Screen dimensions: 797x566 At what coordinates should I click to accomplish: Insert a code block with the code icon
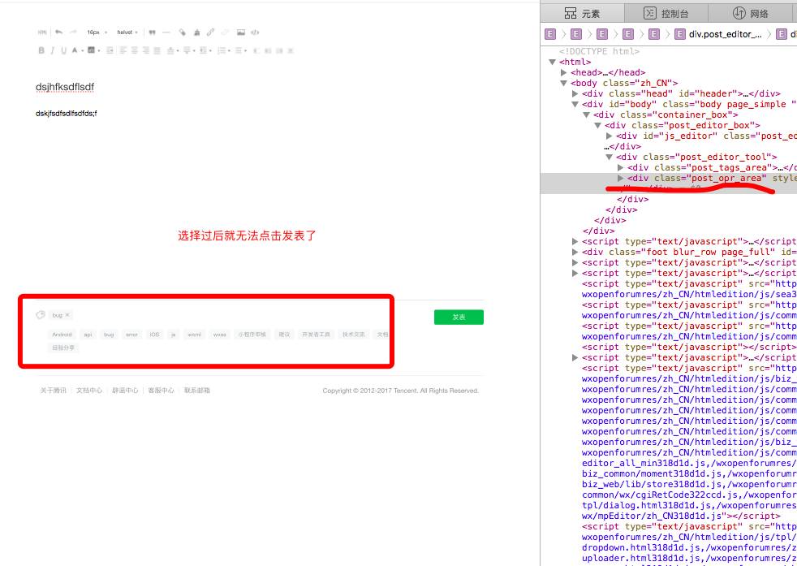255,32
